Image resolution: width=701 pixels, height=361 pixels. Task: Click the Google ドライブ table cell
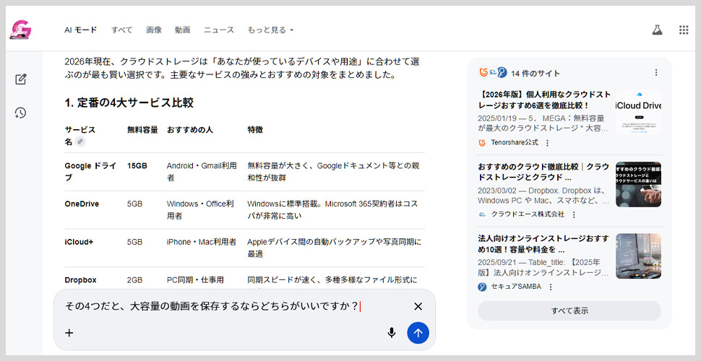[91, 172]
